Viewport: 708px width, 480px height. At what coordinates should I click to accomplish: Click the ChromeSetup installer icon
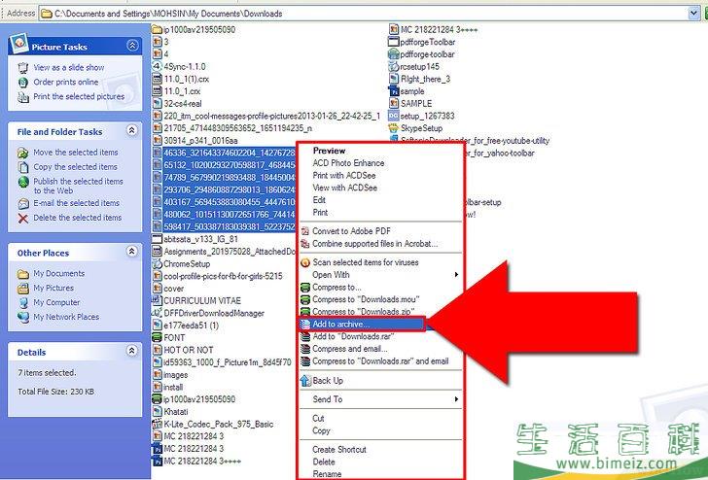click(157, 263)
